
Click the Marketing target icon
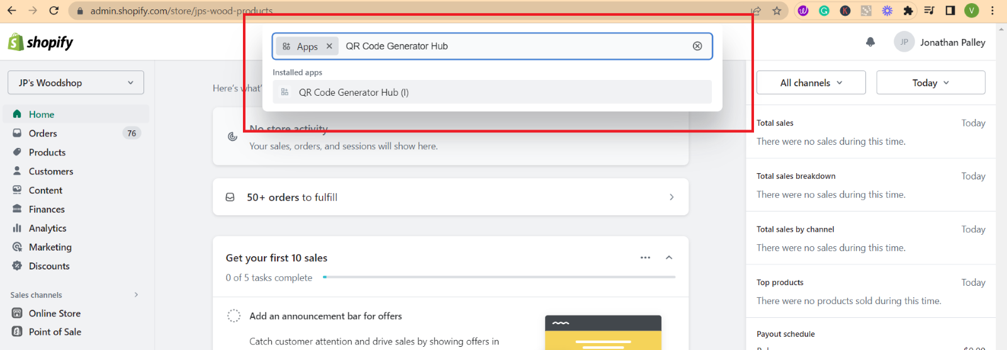[17, 247]
